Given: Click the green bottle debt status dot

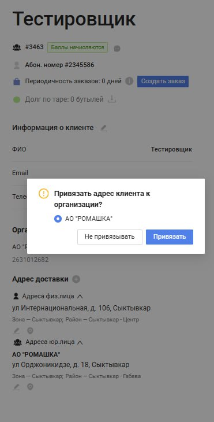Looking at the screenshot, I should pyautogui.click(x=17, y=99).
